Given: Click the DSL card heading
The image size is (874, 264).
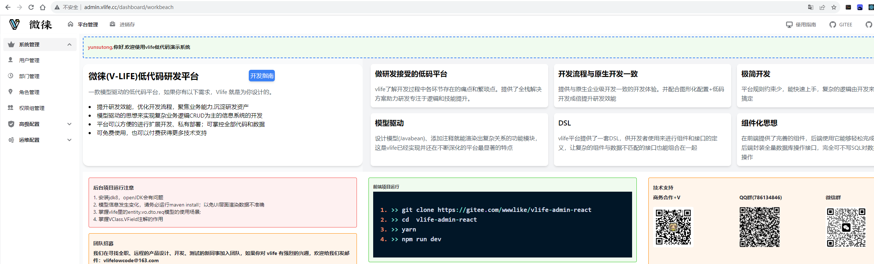Looking at the screenshot, I should point(564,123).
